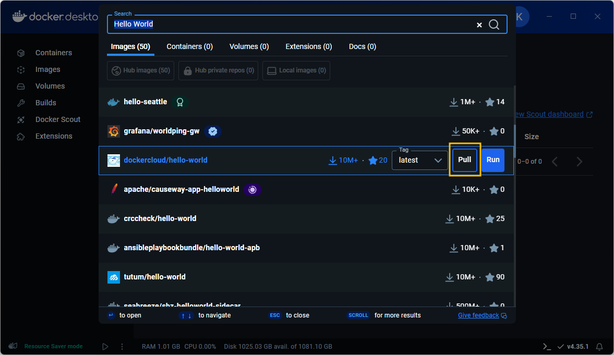This screenshot has width=614, height=355.
Task: Select the tutum/hello-world result
Action: click(x=306, y=277)
